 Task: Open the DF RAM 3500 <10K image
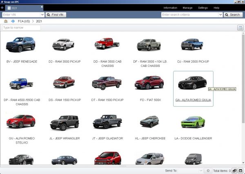[x=149, y=45]
